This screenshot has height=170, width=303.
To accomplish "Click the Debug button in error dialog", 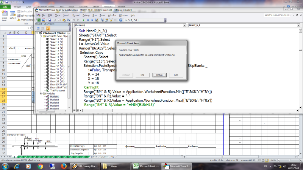I will [159, 75].
